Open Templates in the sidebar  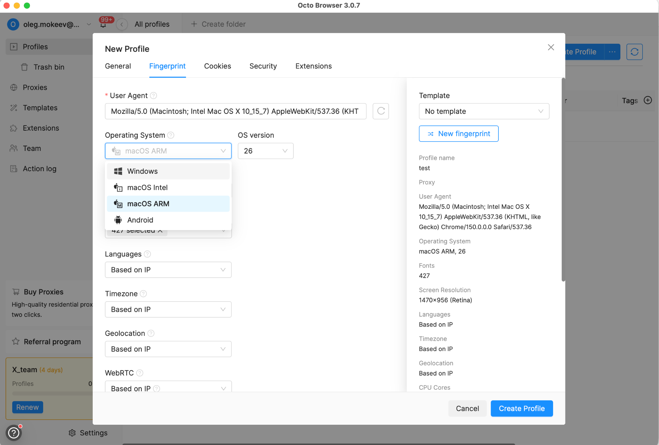34,107
